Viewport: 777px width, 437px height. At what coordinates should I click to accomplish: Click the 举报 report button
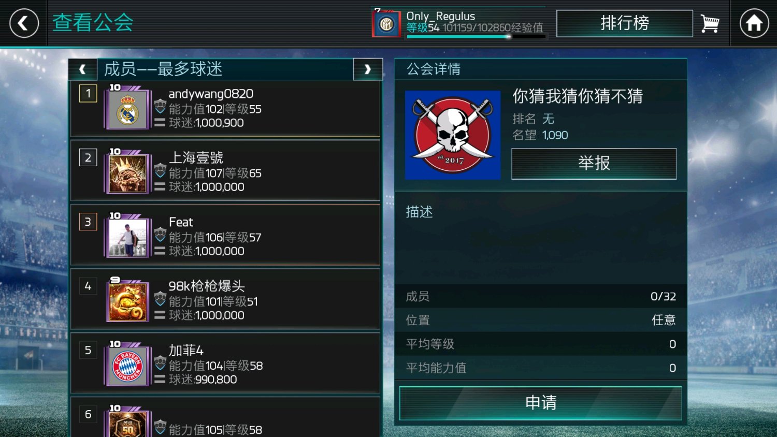pyautogui.click(x=594, y=164)
